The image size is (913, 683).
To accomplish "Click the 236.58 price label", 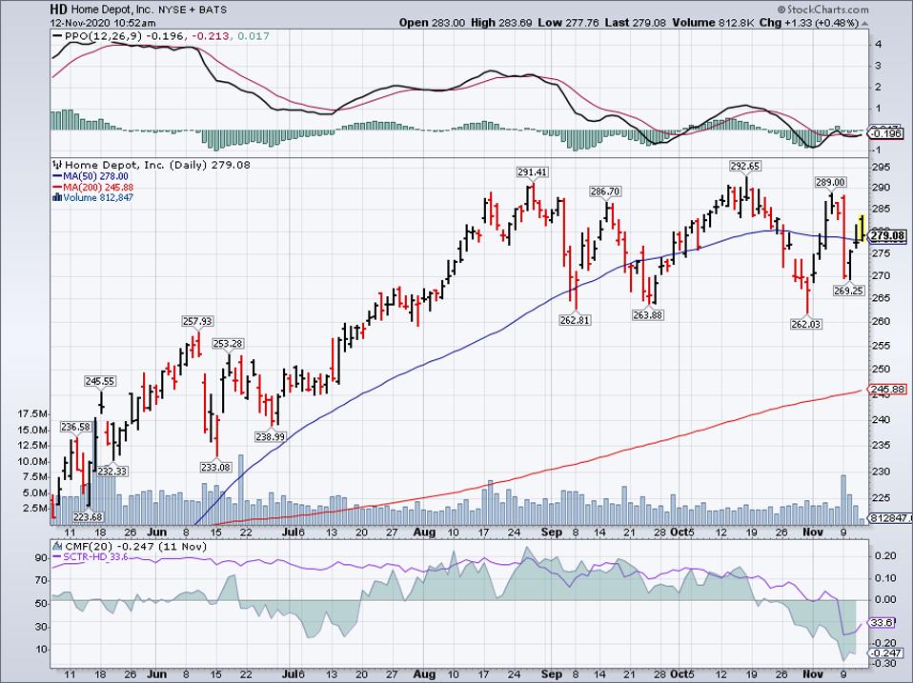I will (75, 427).
